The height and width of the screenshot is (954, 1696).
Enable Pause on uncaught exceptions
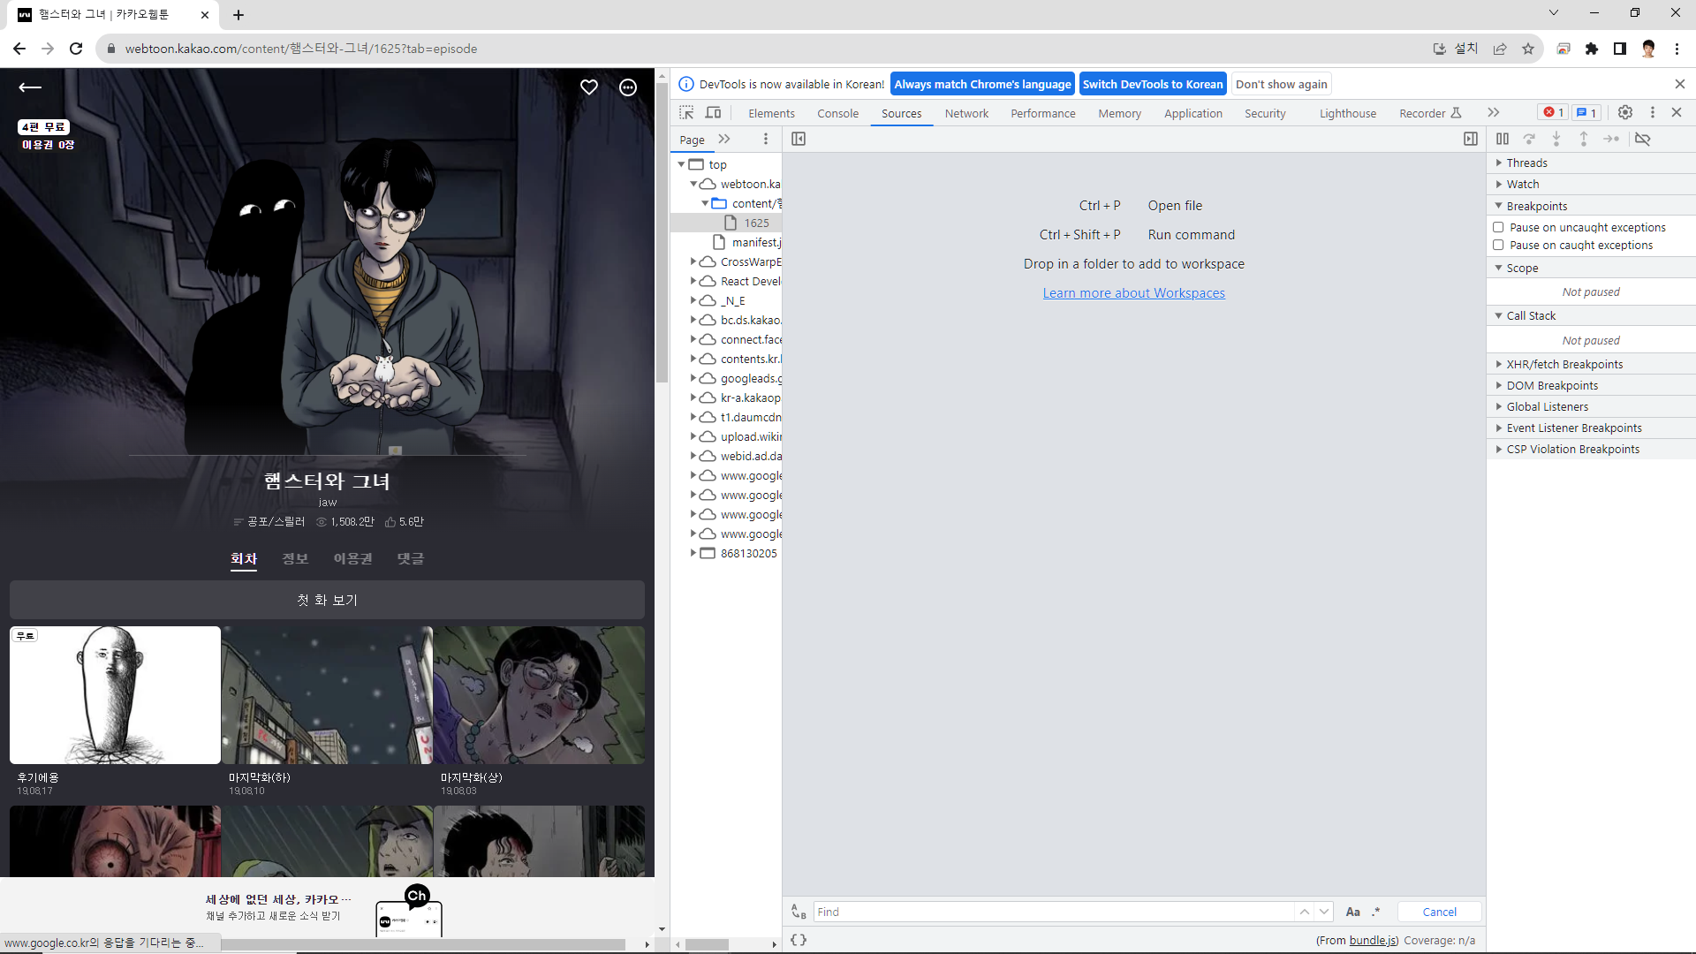point(1498,227)
